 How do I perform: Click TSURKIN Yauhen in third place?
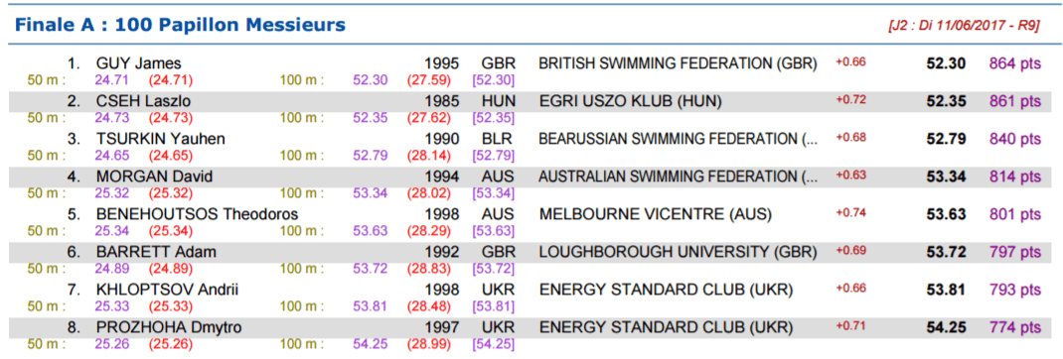tap(160, 139)
